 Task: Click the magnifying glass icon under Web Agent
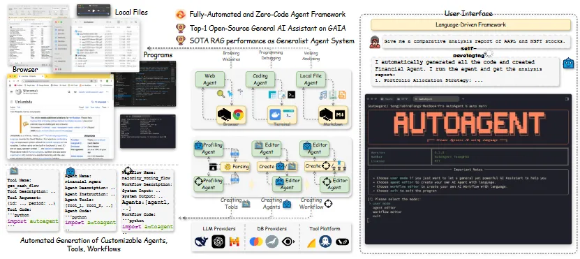point(221,94)
